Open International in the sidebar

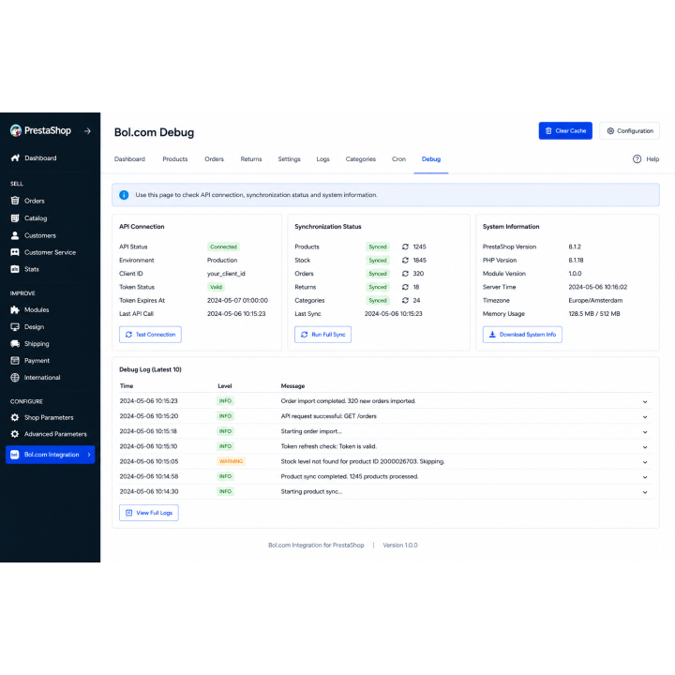click(36, 378)
